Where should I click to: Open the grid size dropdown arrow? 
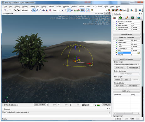[x=85, y=10]
